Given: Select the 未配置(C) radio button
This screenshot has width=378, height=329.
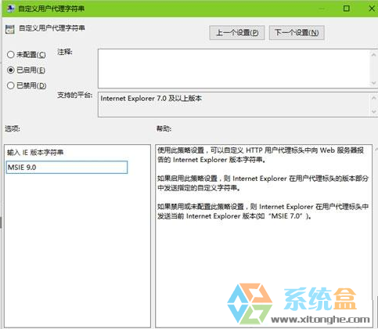Looking at the screenshot, I should [11, 55].
